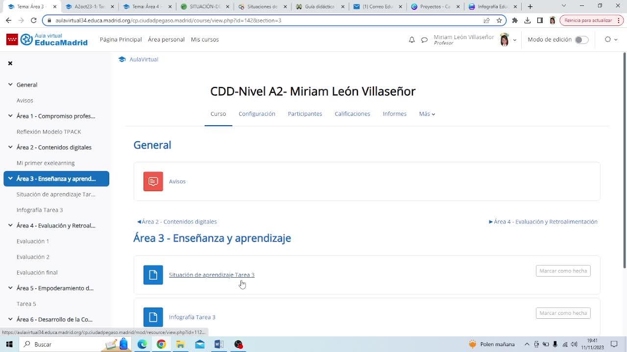Open the Mail app from the taskbar

[199, 344]
